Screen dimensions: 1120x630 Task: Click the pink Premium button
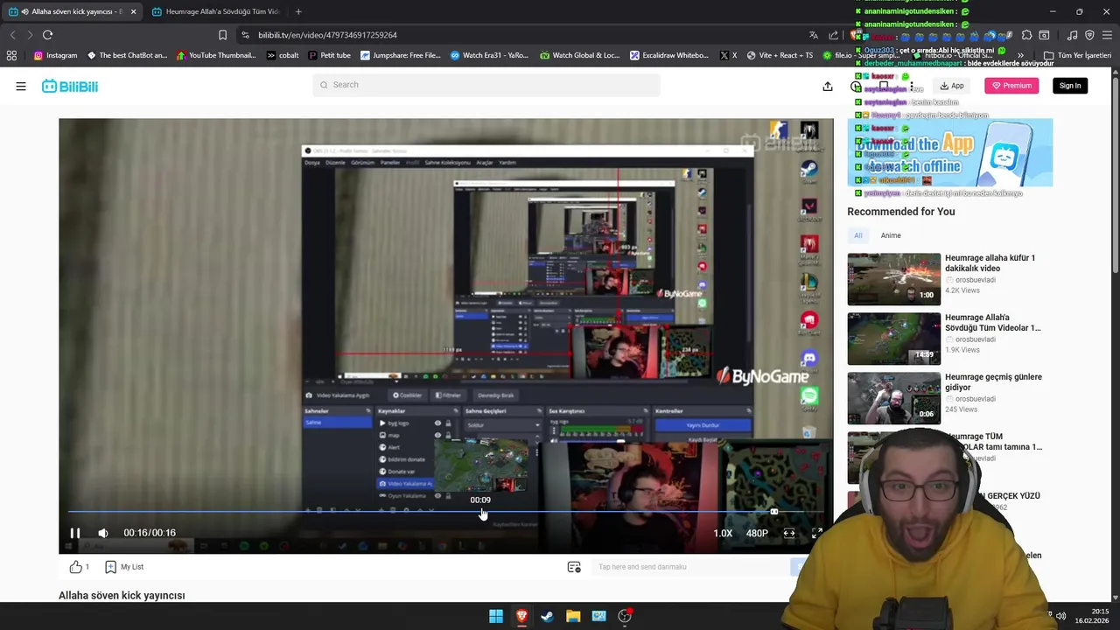coord(1011,86)
